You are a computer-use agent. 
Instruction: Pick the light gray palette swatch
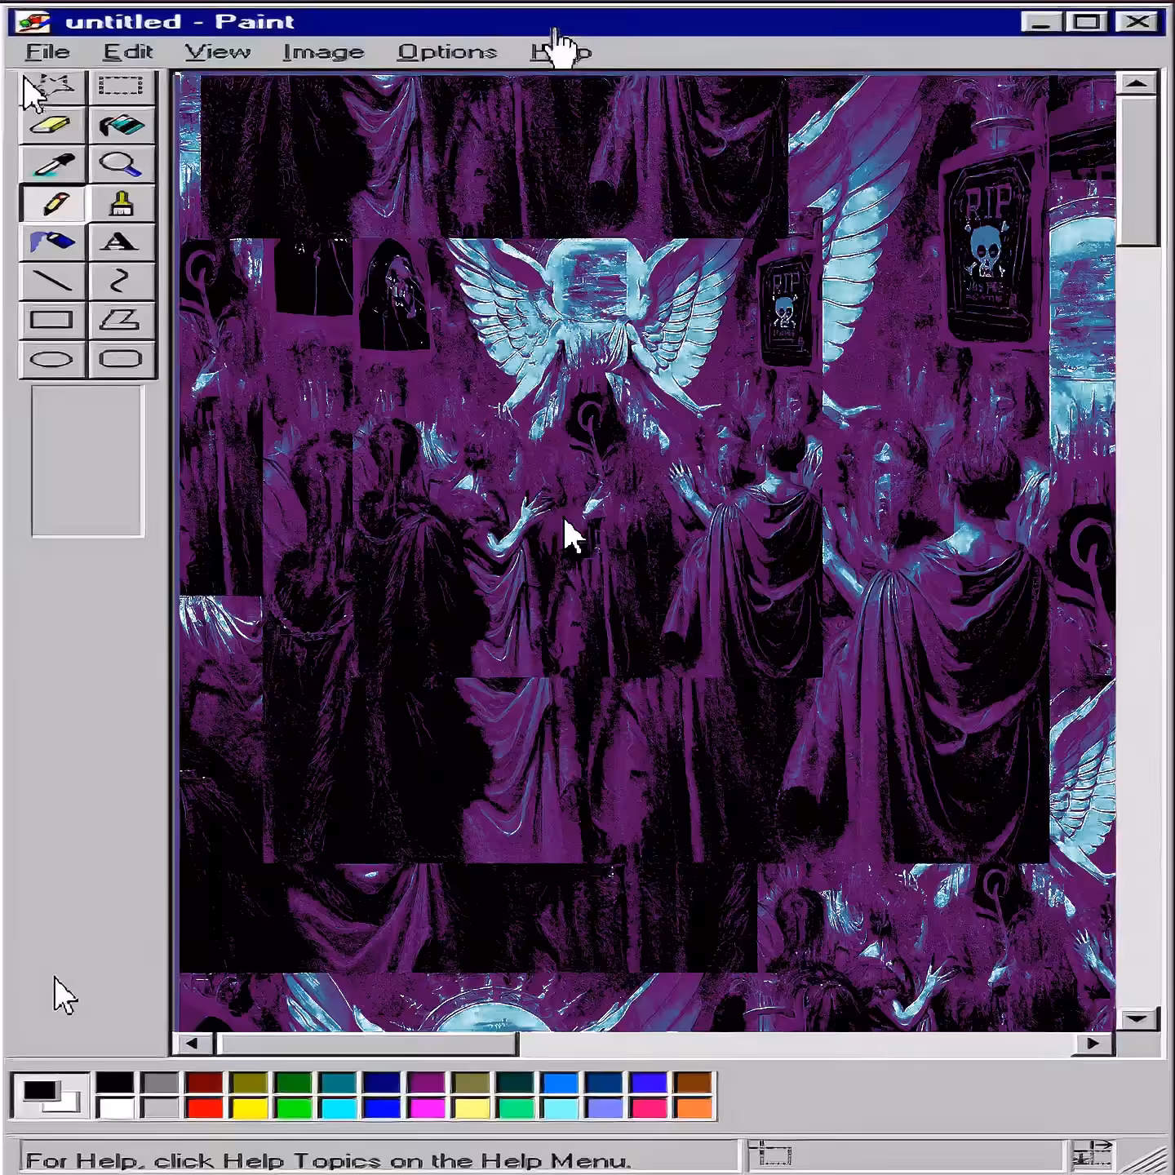tap(159, 1108)
